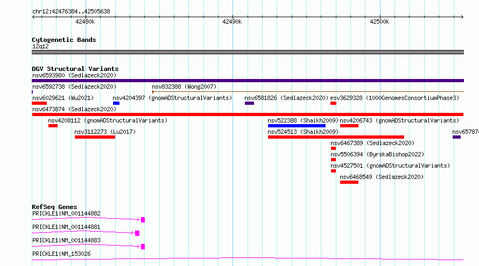Click the red bar under nsv6029621

pos(39,103)
